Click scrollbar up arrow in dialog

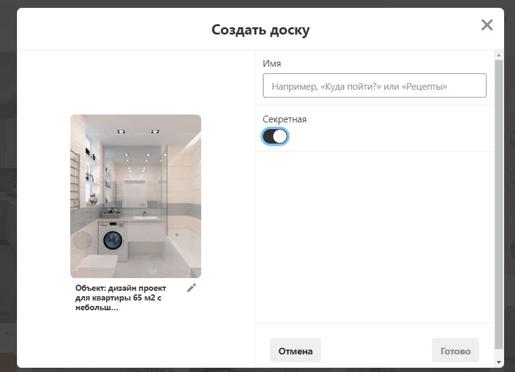[499, 55]
